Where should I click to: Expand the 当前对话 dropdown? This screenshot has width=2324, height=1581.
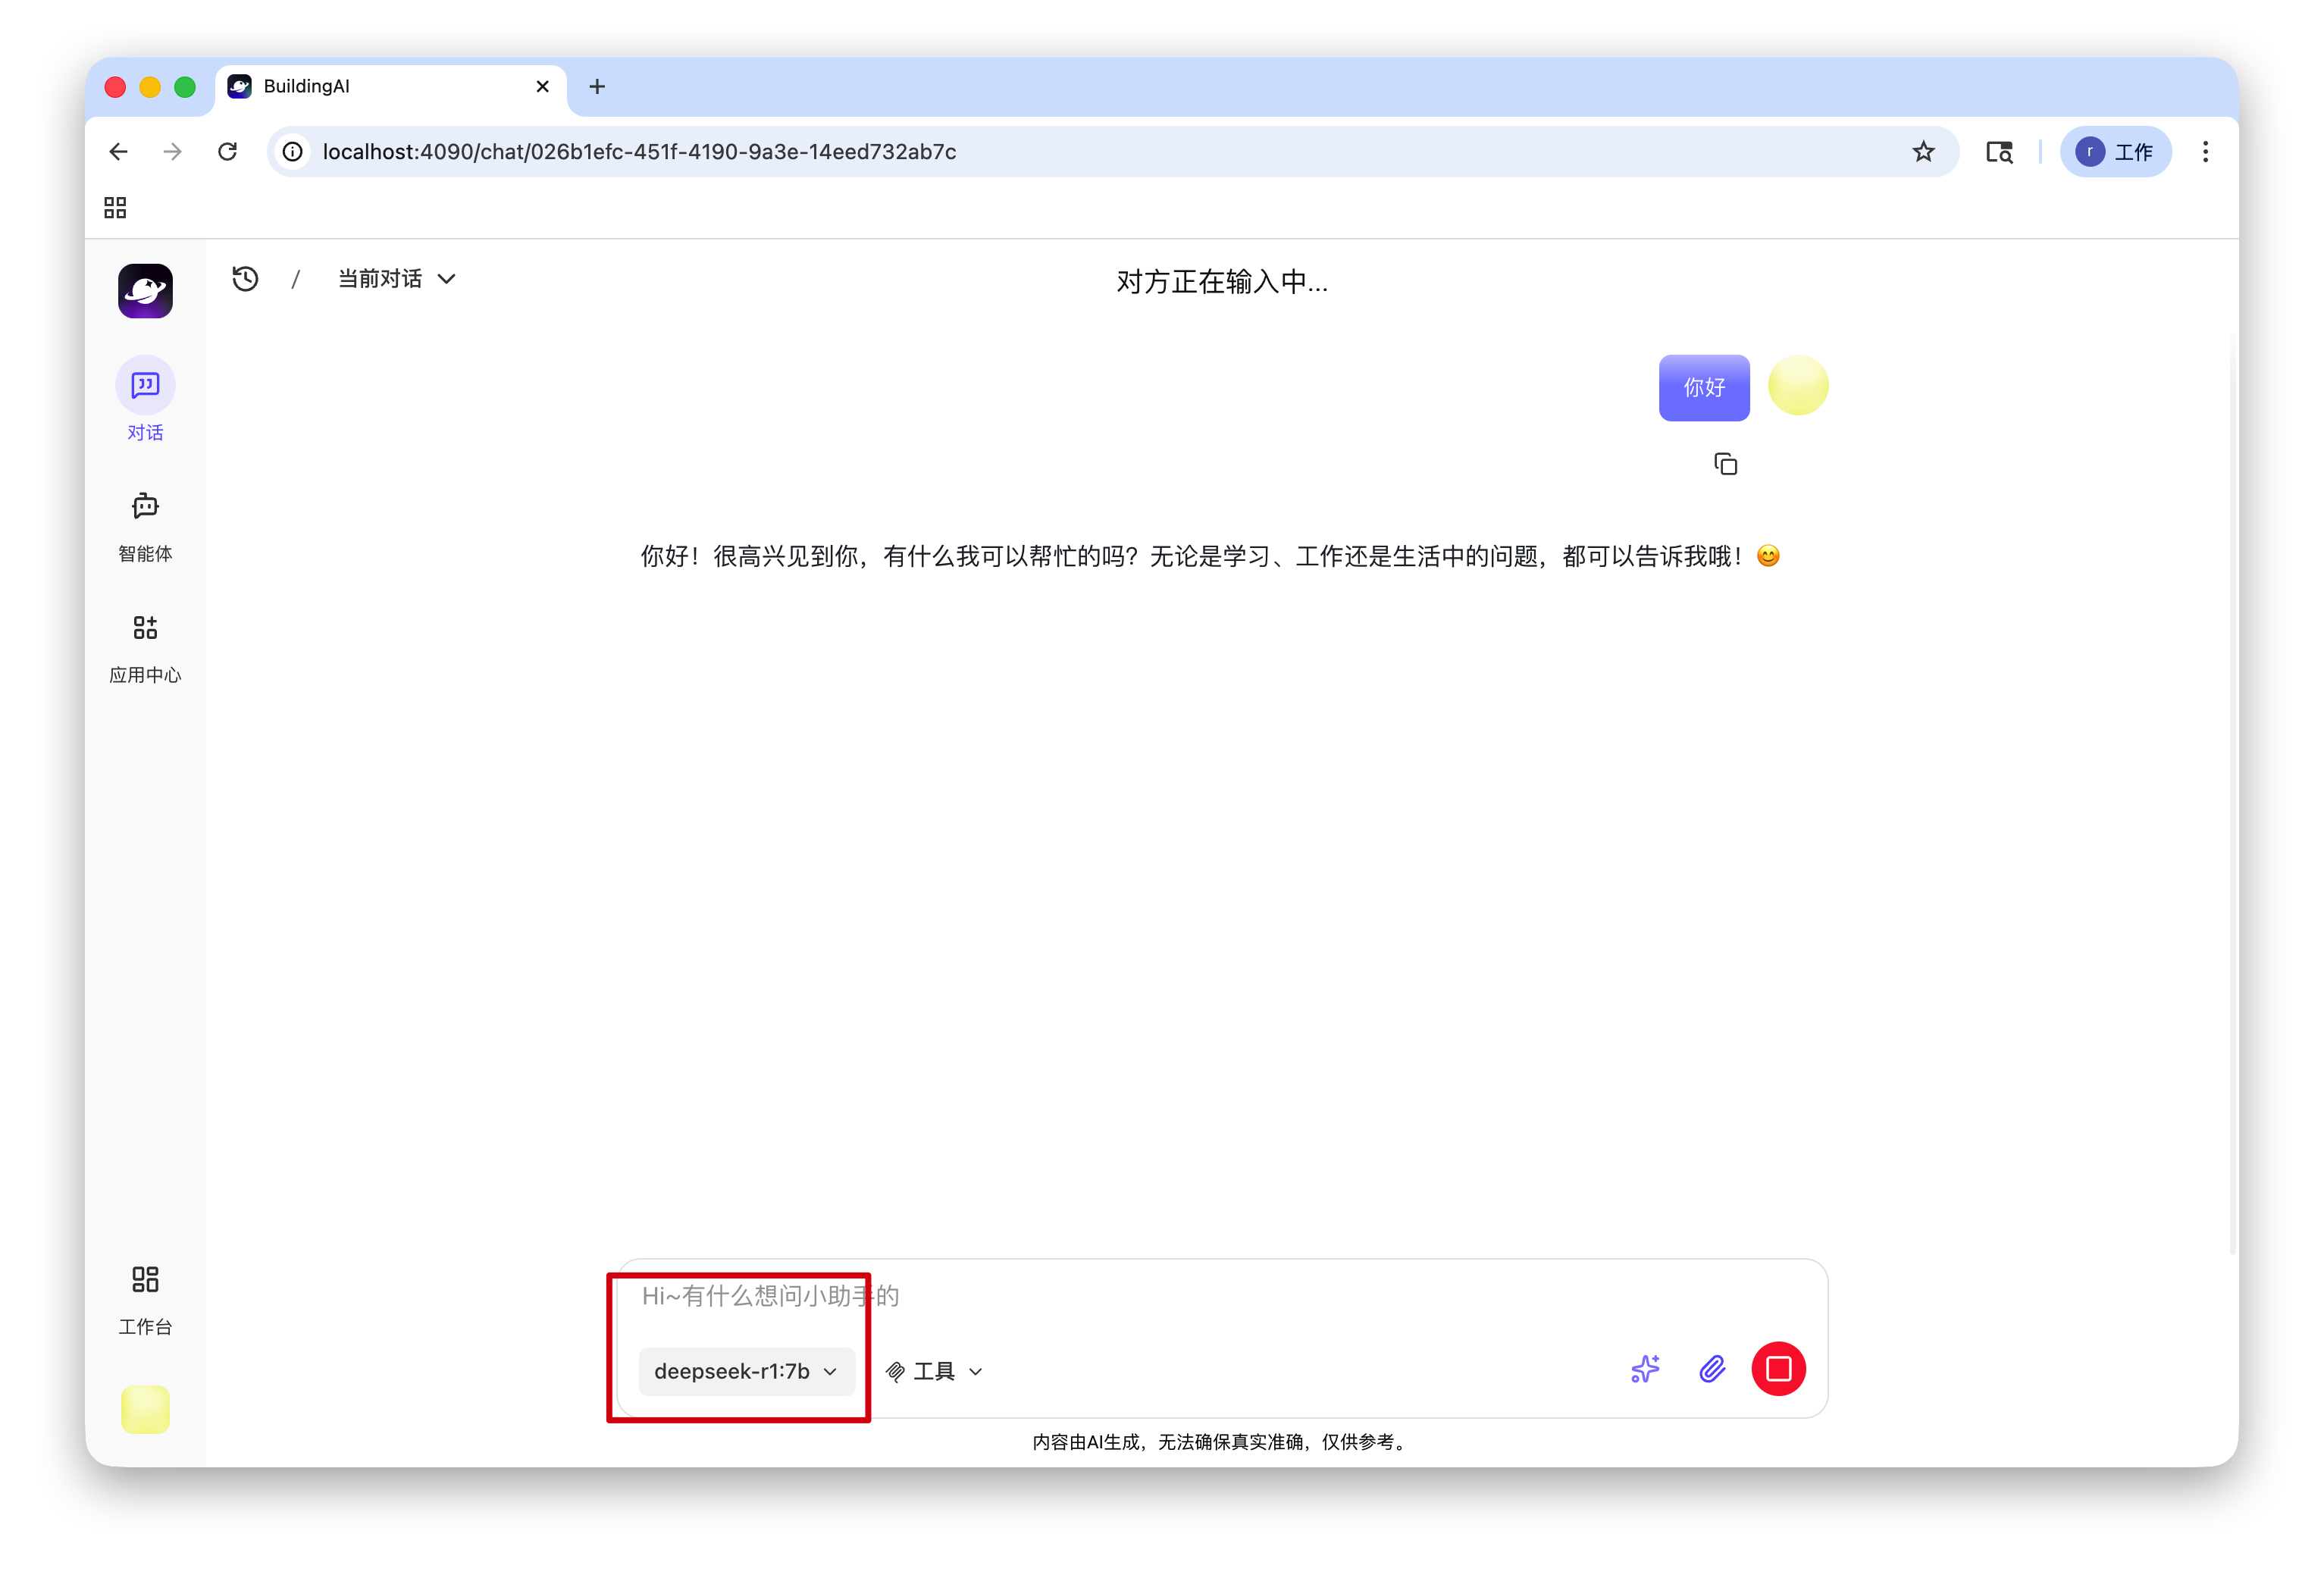pyautogui.click(x=397, y=279)
